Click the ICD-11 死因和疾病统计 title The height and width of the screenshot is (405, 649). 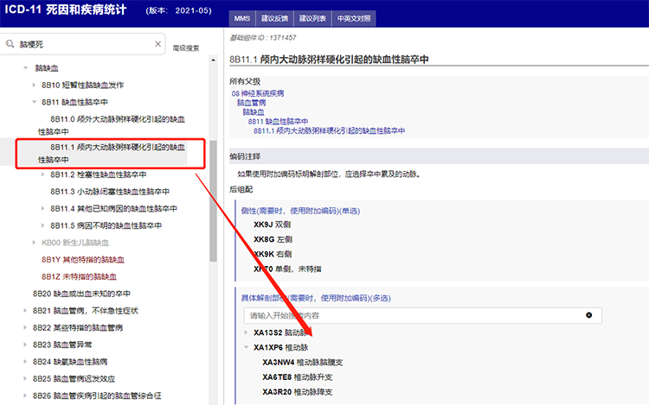coord(66,9)
